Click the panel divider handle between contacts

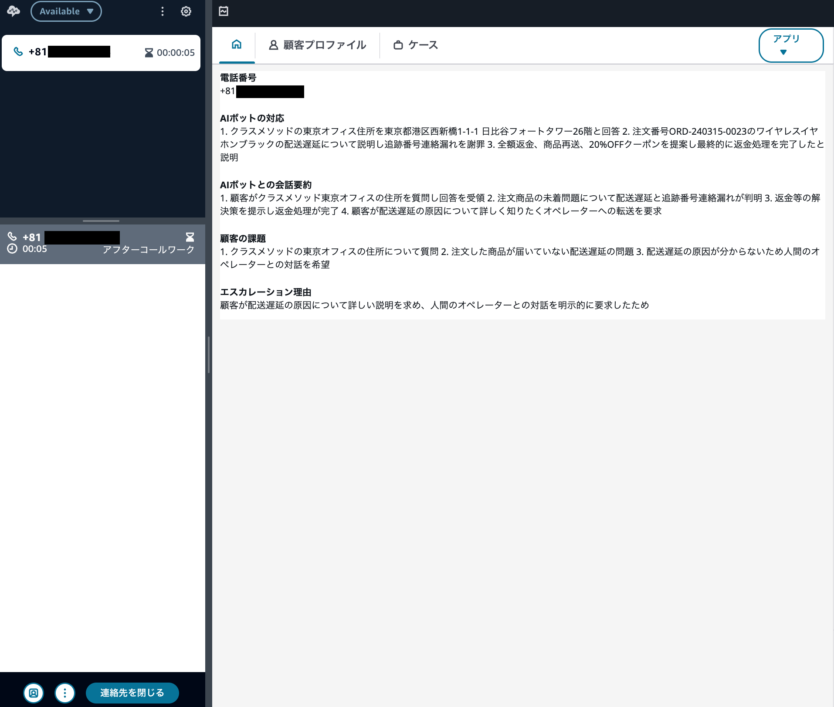(x=101, y=221)
